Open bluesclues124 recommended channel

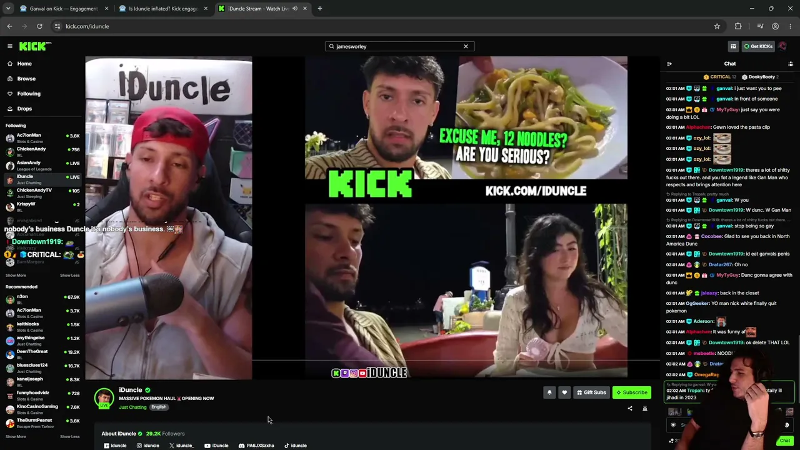point(42,367)
